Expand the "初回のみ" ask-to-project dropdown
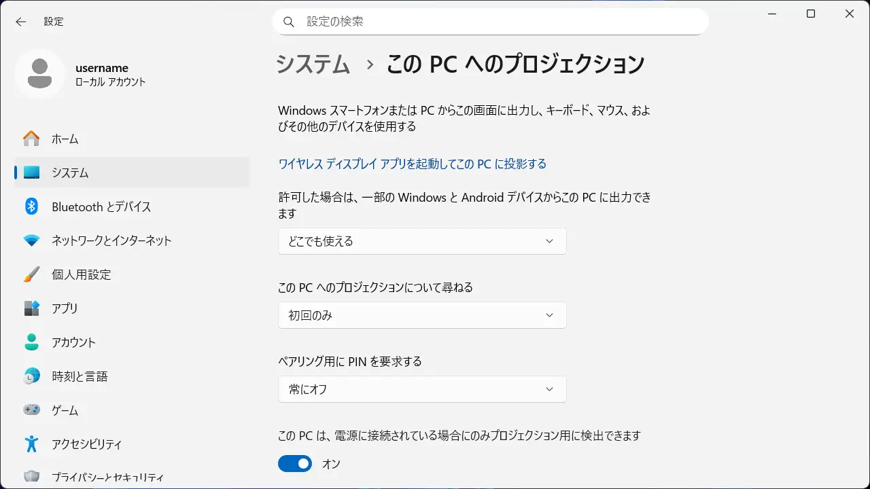The image size is (870, 489). click(422, 315)
